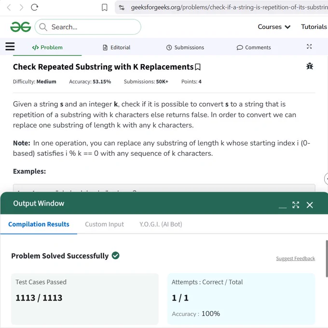Switch to the Editorial tab
Viewport: 328px width, 328px height.
tap(117, 47)
